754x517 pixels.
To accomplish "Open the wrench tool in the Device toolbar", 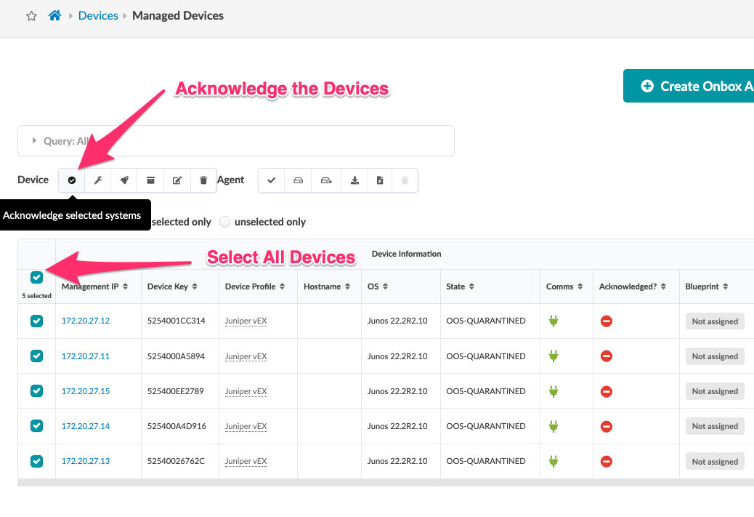I will coord(97,180).
